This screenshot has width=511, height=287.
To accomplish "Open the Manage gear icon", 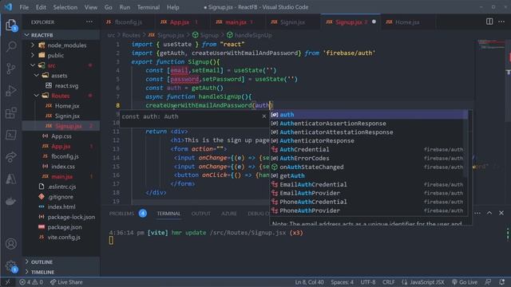I will tap(10, 266).
